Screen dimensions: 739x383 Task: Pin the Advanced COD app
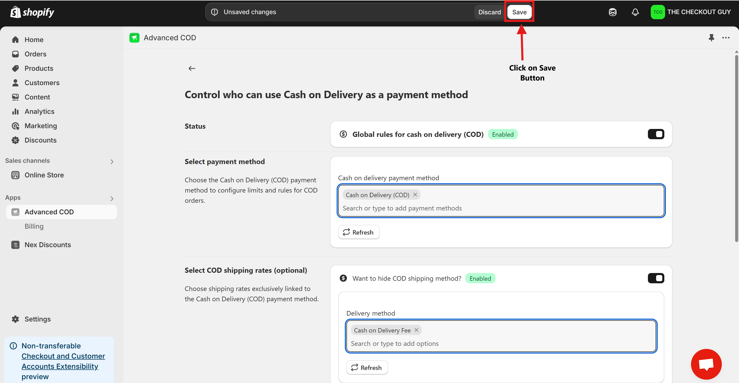711,37
